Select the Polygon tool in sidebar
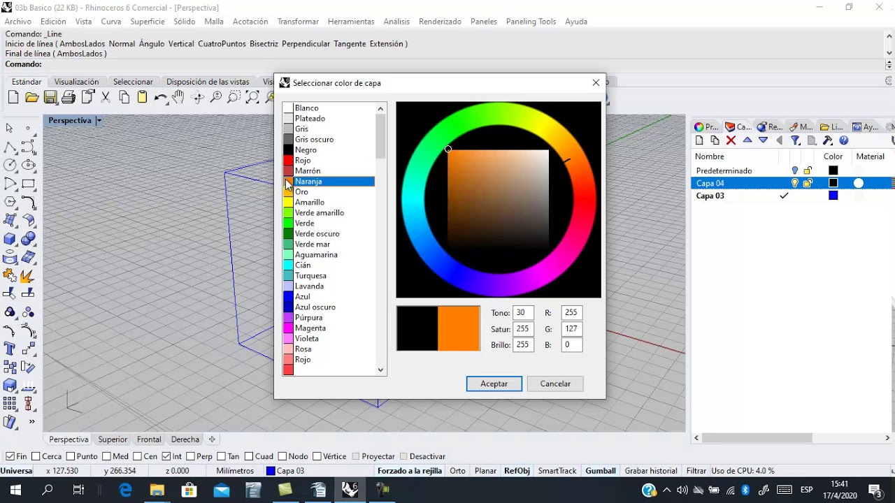The image size is (895, 503). click(x=10, y=202)
